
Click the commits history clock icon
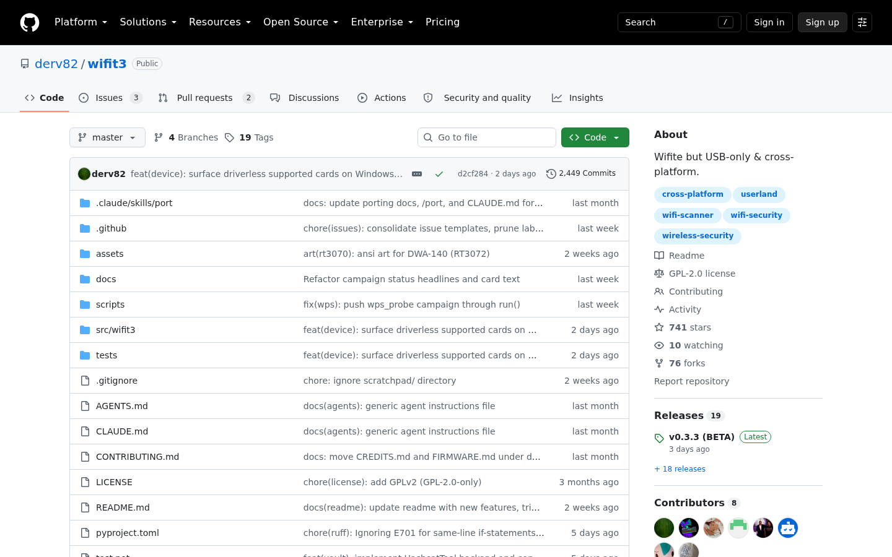coord(551,174)
